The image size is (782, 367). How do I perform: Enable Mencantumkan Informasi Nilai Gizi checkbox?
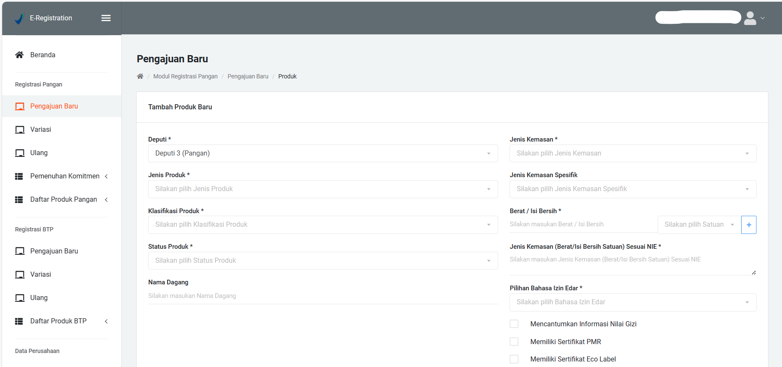[x=514, y=324]
